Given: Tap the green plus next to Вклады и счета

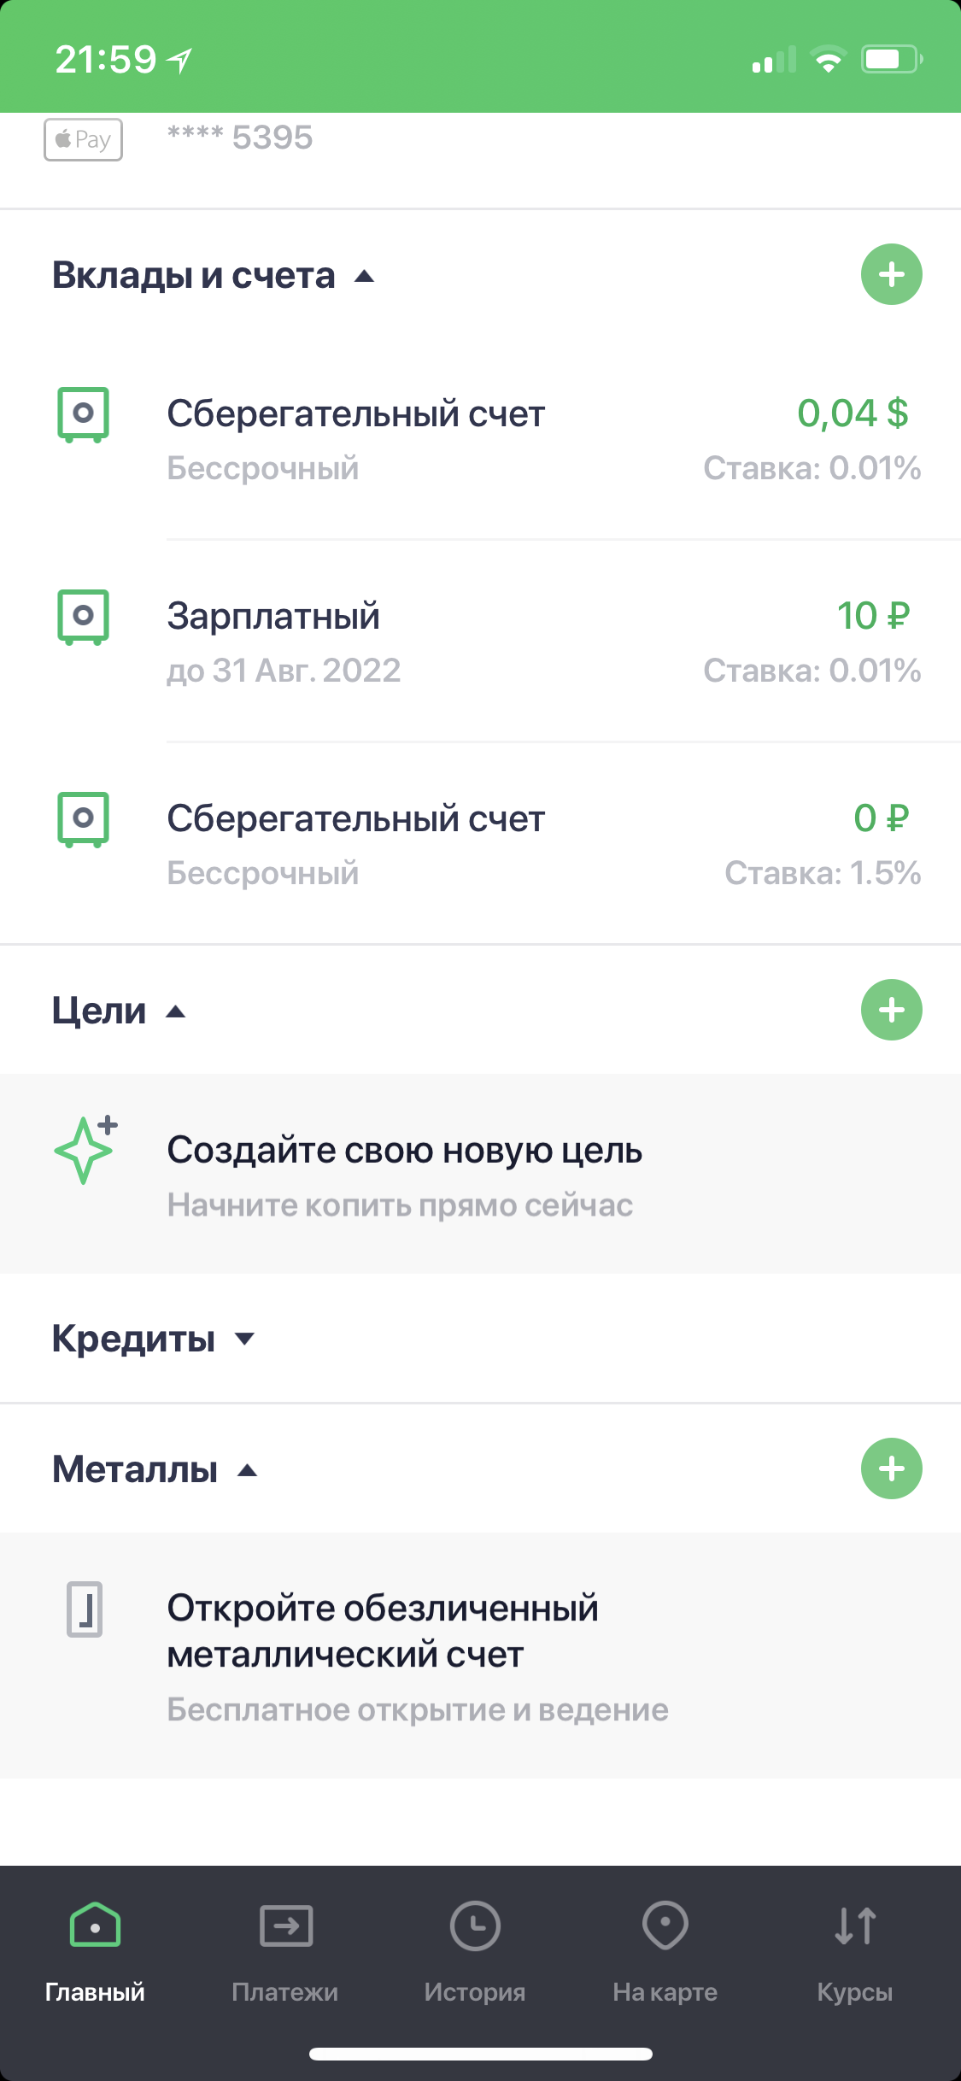Looking at the screenshot, I should 891,274.
